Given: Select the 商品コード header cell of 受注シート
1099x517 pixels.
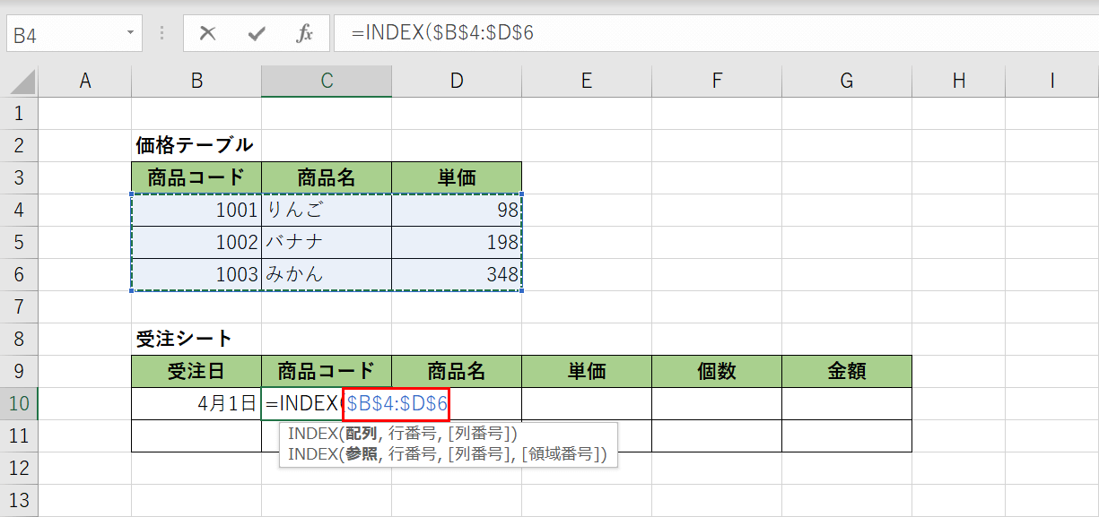Looking at the screenshot, I should click(x=326, y=370).
